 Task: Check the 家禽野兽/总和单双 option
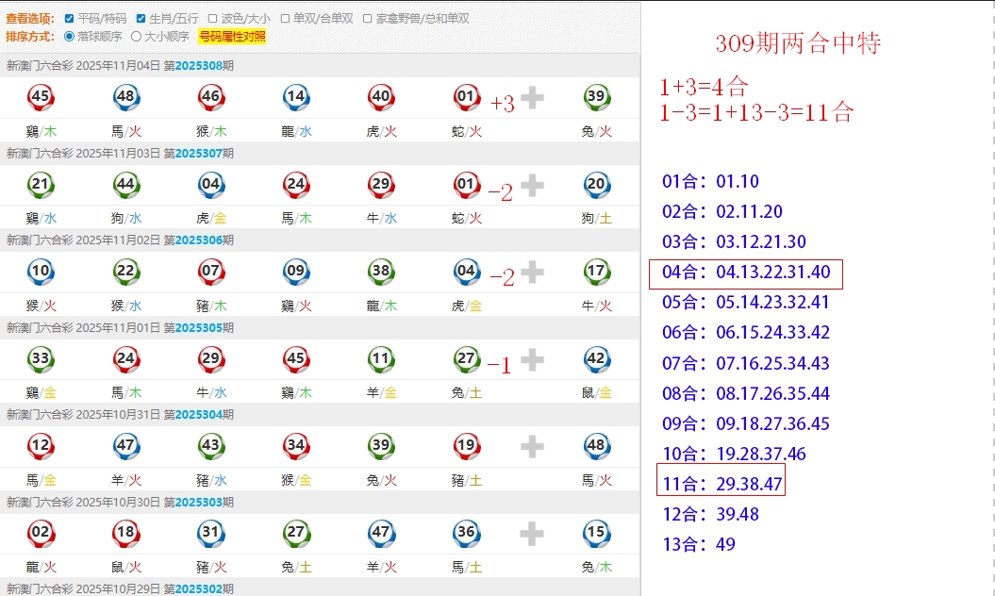pyautogui.click(x=367, y=19)
